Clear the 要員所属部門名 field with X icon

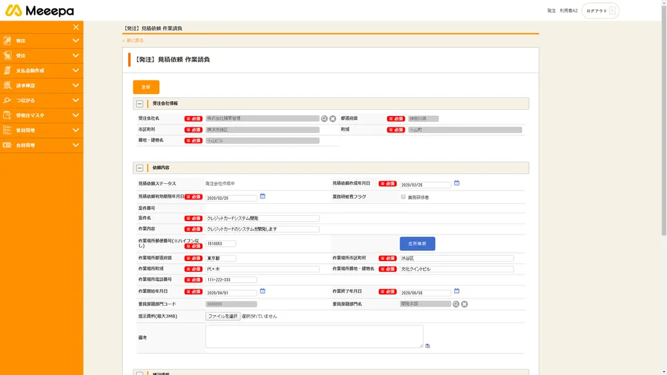coord(464,304)
